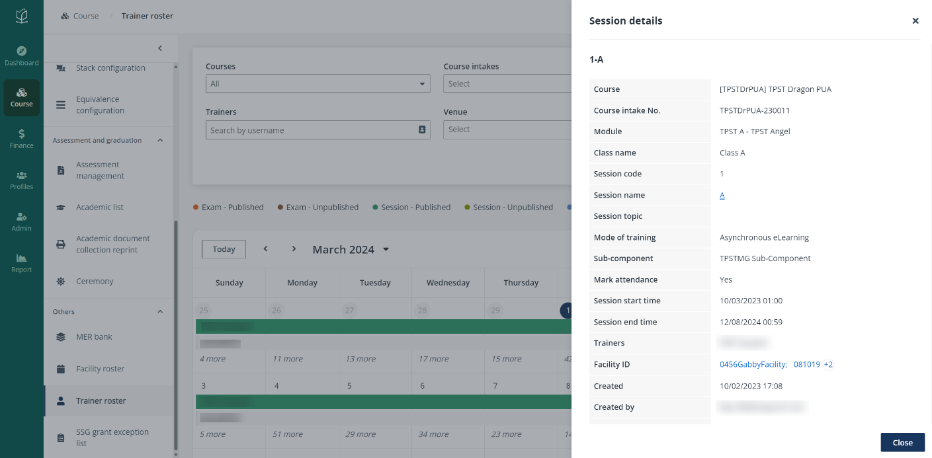Viewport: 932px width, 458px height.
Task: Click the Stack configuration icon
Action: click(x=61, y=68)
